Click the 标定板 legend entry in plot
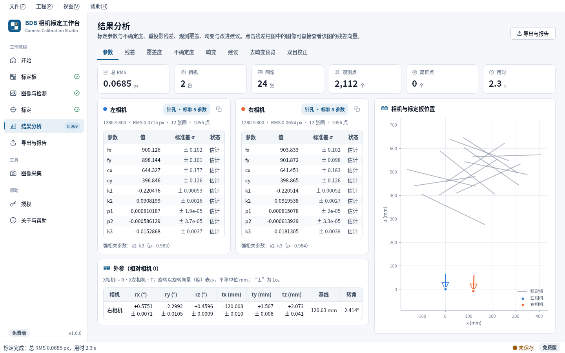Image resolution: width=565 pixels, height=353 pixels. pos(530,291)
